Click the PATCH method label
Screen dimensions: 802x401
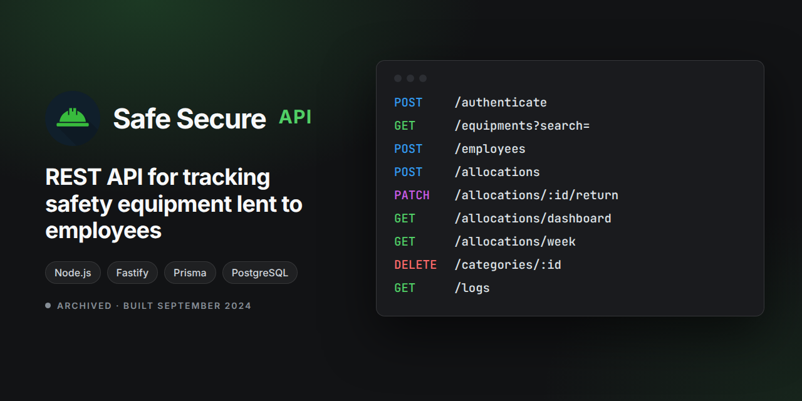tap(412, 195)
